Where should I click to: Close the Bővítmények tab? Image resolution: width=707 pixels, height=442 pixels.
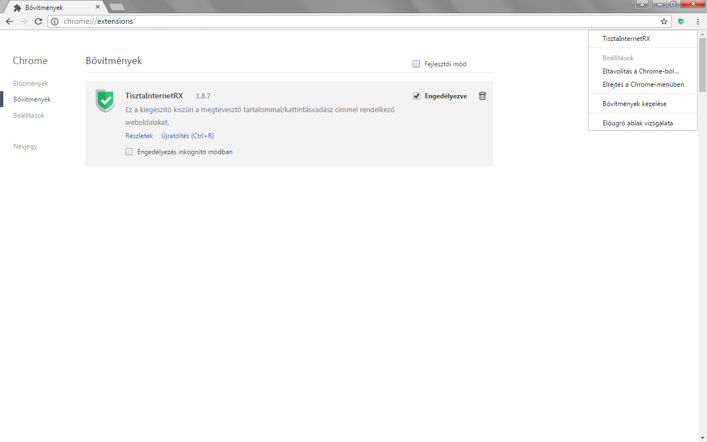click(98, 8)
